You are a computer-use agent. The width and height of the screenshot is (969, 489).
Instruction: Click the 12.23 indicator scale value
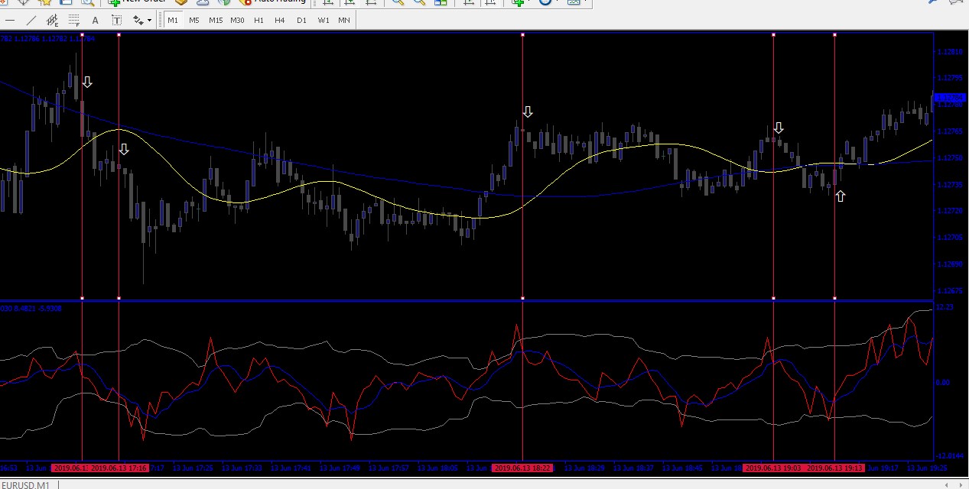pos(945,307)
